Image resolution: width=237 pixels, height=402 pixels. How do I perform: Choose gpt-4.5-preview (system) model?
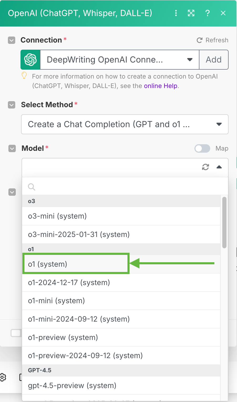coord(121,385)
